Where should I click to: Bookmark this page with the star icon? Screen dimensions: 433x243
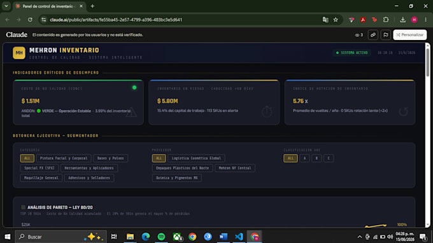(336, 20)
